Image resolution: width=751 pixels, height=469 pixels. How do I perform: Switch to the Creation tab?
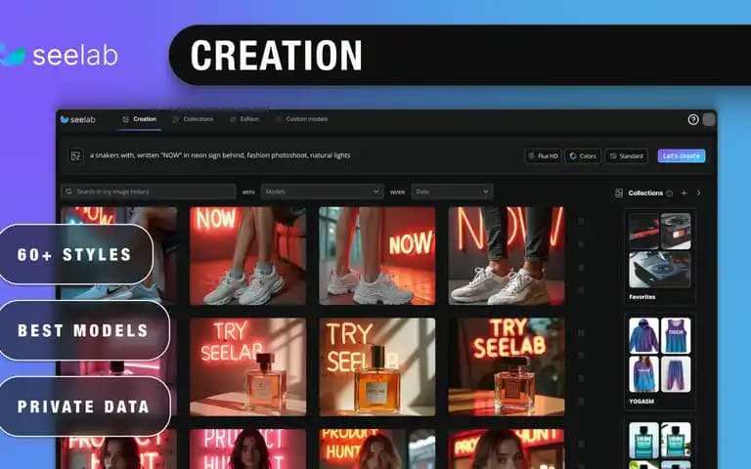[140, 119]
